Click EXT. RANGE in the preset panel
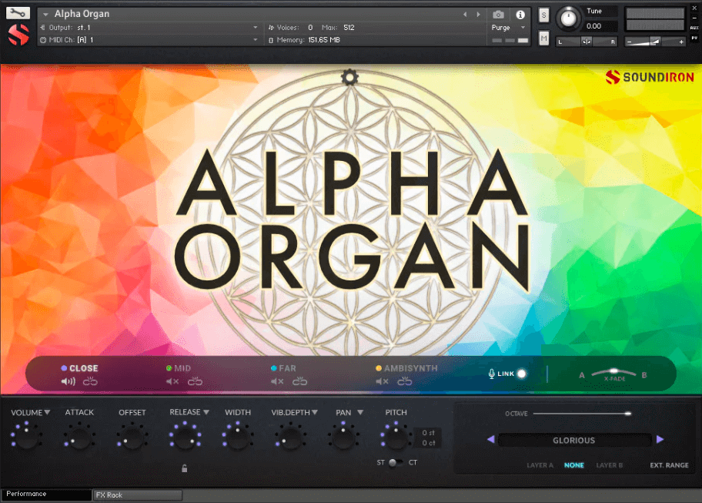The image size is (702, 503). 668,465
